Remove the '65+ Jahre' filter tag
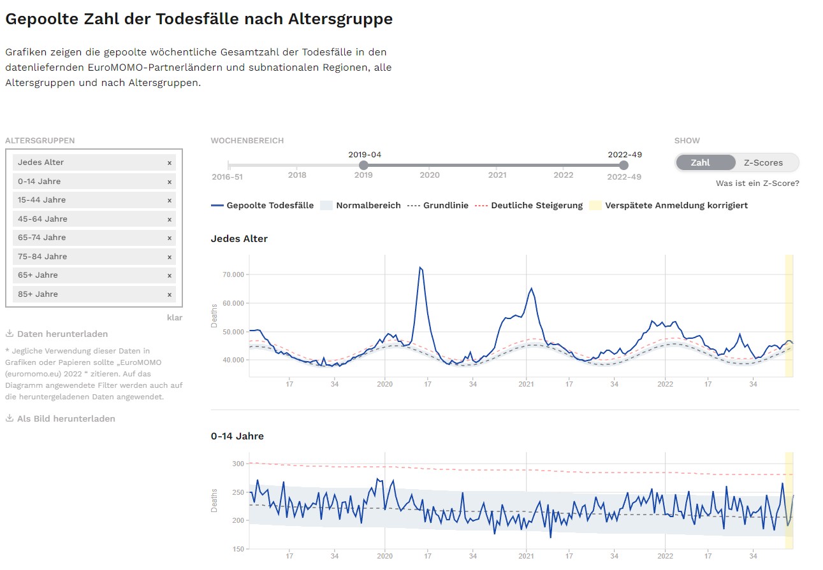 coord(170,276)
